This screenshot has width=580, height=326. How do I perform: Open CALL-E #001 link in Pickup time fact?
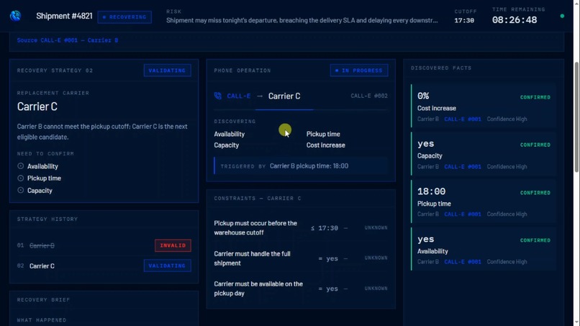click(463, 214)
